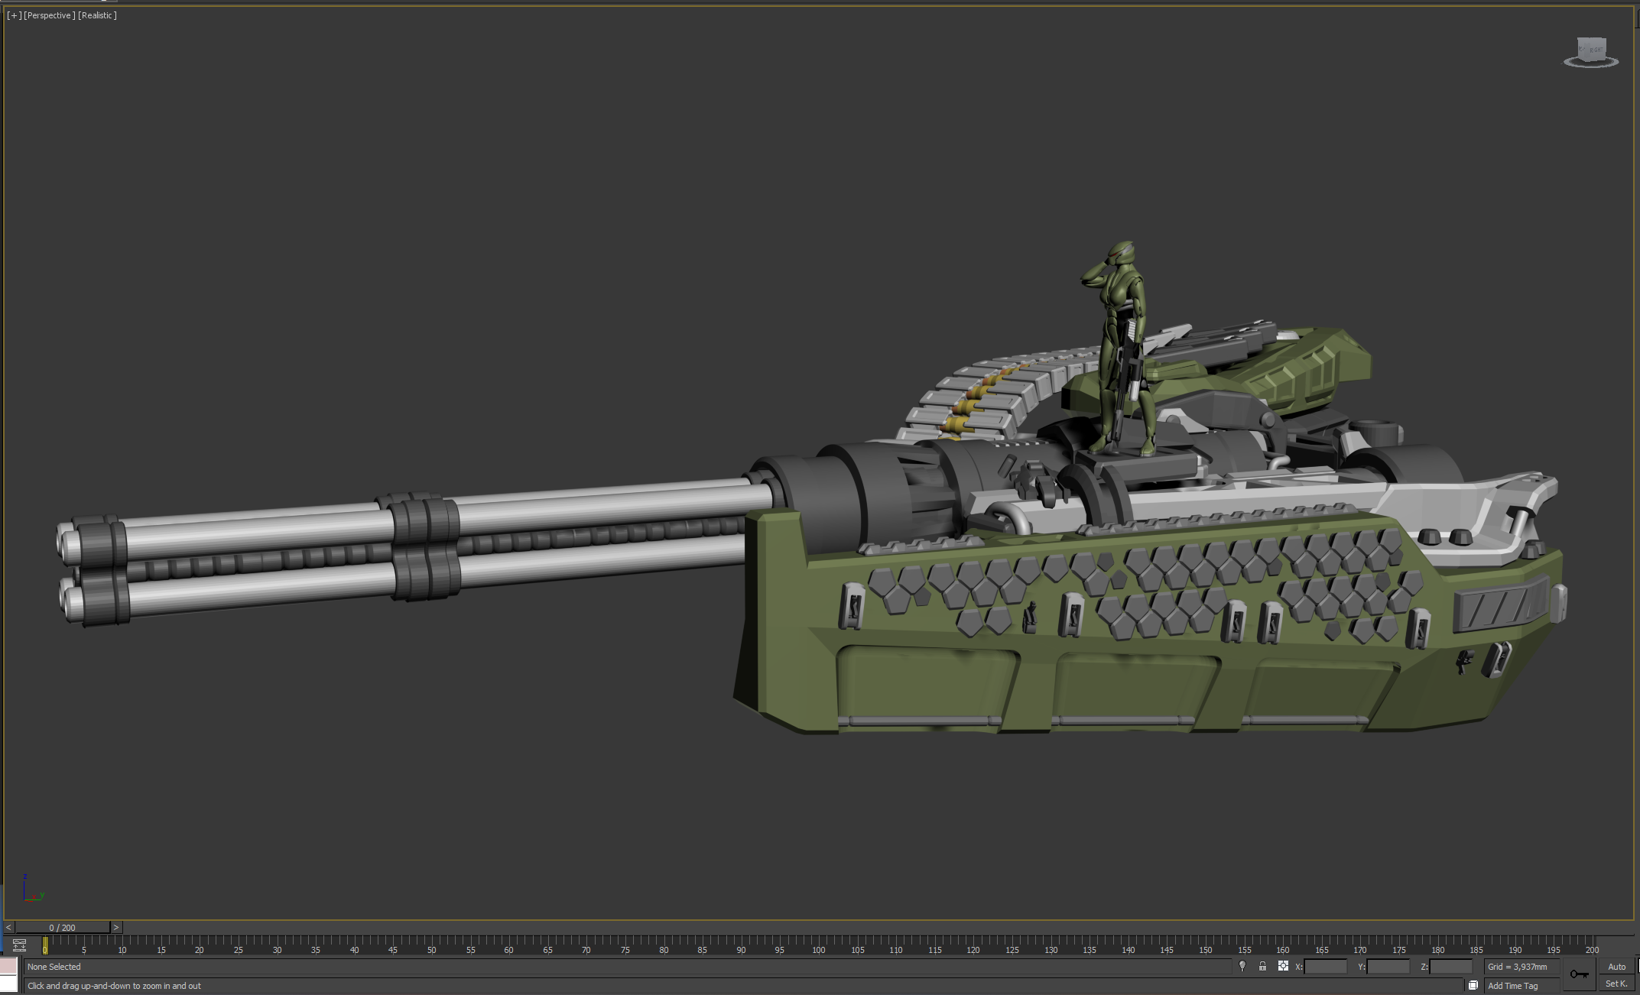Open the Perspective viewport label menu
The image size is (1640, 995).
tap(50, 15)
